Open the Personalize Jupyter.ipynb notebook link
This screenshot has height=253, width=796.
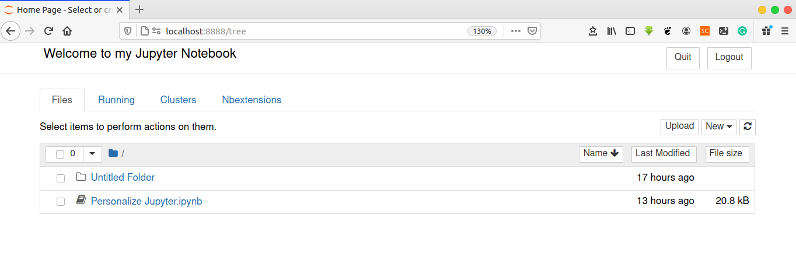146,201
